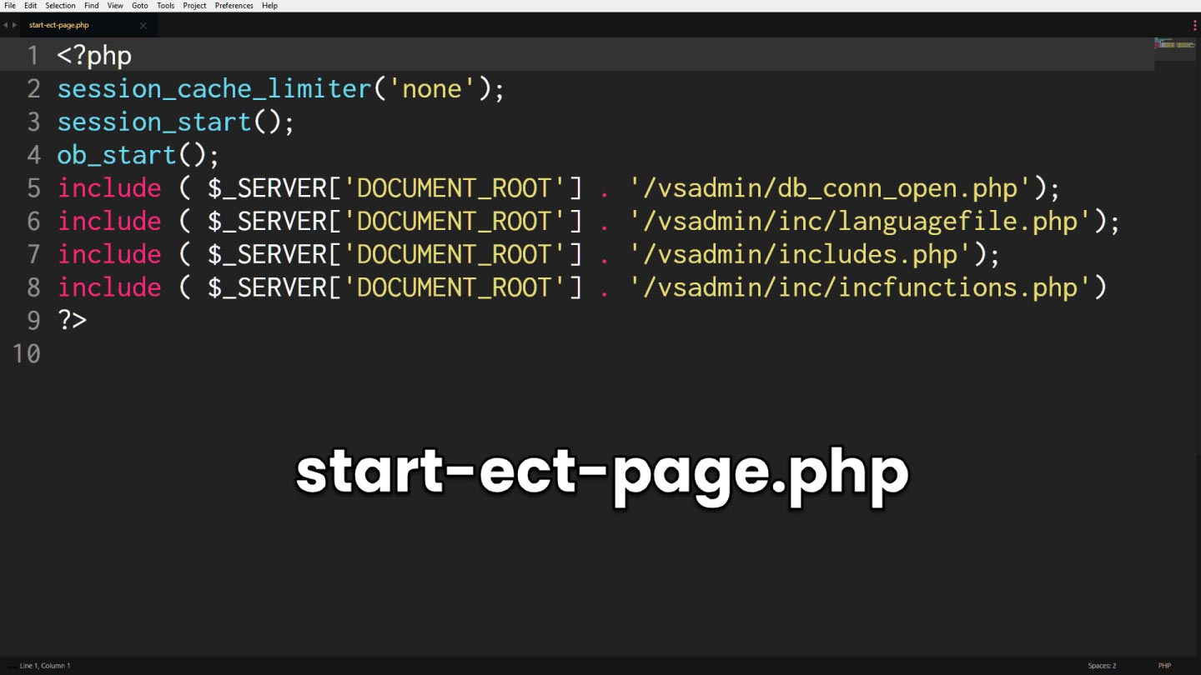The height and width of the screenshot is (675, 1201).
Task: Close the start-ect-page.php tab
Action: (x=143, y=25)
